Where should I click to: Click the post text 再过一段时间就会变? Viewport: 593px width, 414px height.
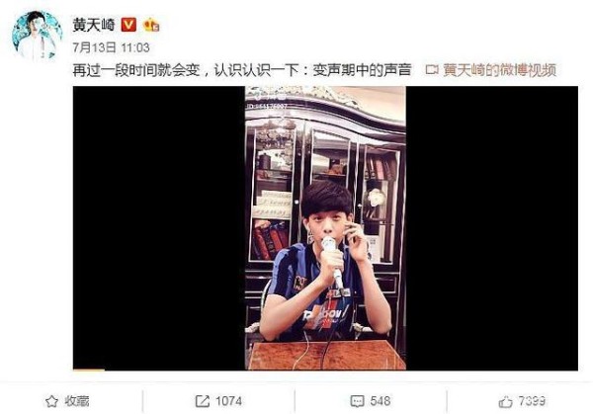point(136,70)
